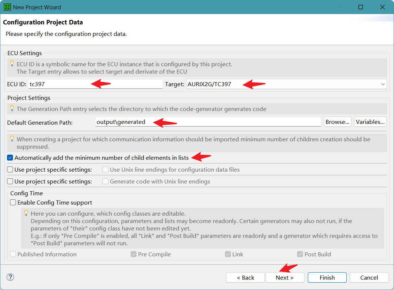This screenshot has height=290, width=394.
Task: Click the Project Settings group label
Action: click(x=29, y=98)
